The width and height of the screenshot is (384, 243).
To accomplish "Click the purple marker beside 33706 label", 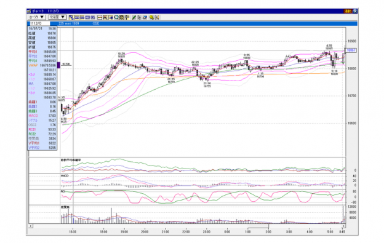I will (x=58, y=65).
